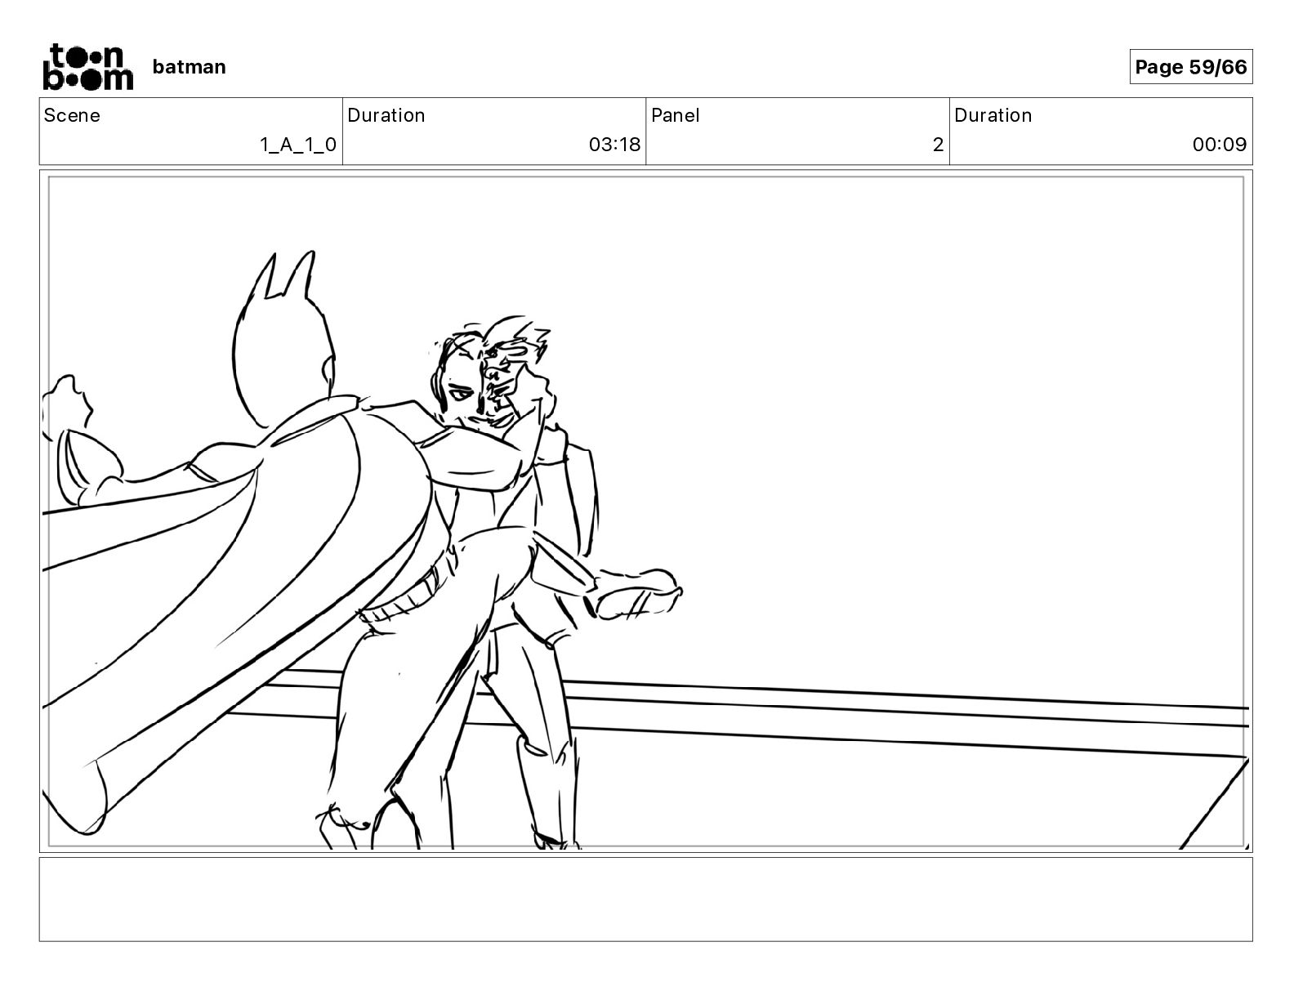This screenshot has height=1000, width=1294.
Task: Click scene duration value '03:18'
Action: pyautogui.click(x=614, y=145)
